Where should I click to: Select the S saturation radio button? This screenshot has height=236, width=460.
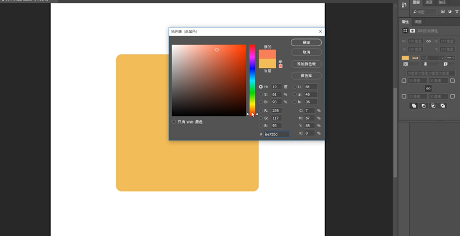(261, 94)
